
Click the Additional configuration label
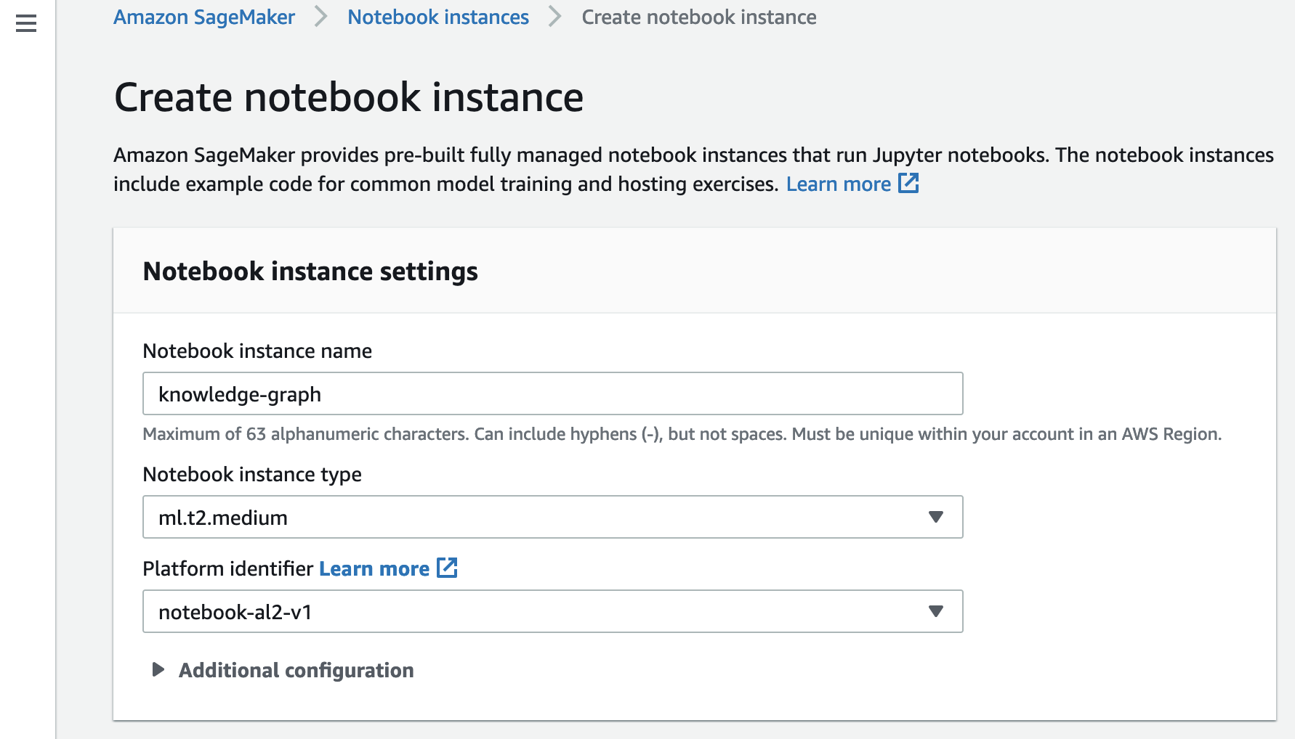coord(296,670)
